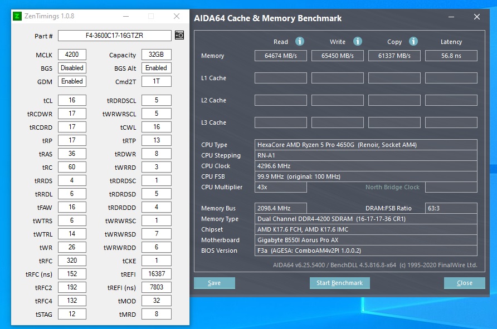497x329 pixels.
Task: Click the Save button in AIDA64
Action: pyautogui.click(x=215, y=283)
